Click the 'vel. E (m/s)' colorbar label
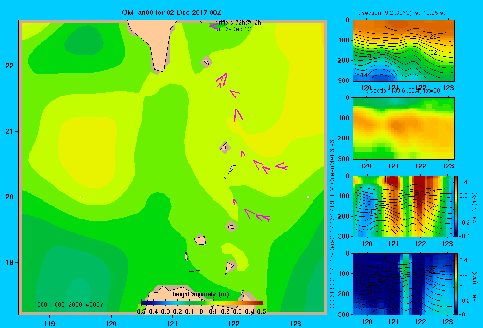The height and width of the screenshot is (328, 483). tap(474, 286)
